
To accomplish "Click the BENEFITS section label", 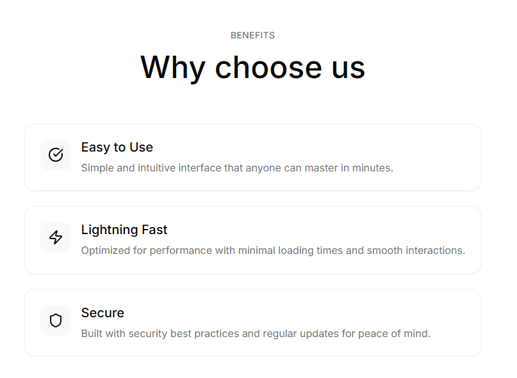I will (252, 36).
